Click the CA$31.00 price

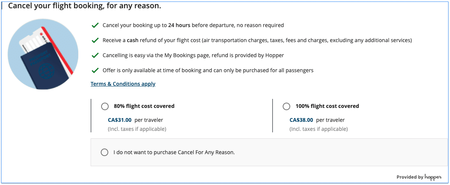(120, 120)
